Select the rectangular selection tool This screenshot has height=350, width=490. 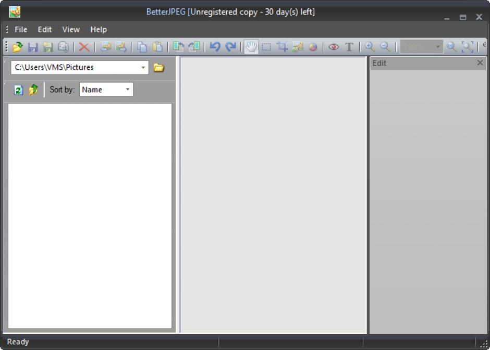tap(266, 47)
